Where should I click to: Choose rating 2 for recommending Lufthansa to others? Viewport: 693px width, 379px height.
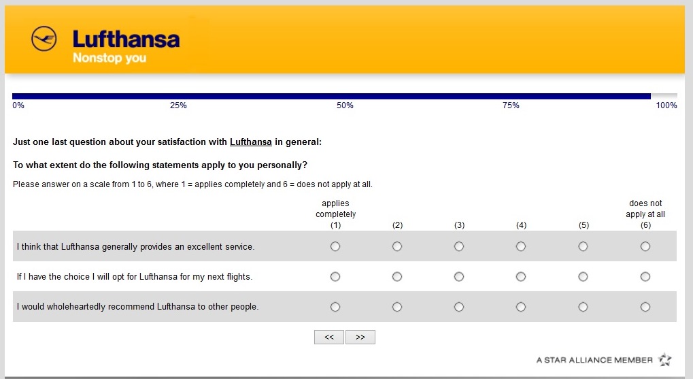(397, 307)
